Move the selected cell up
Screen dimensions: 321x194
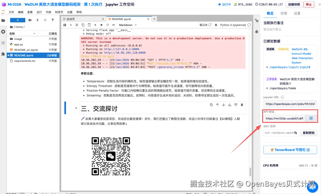[217, 105]
